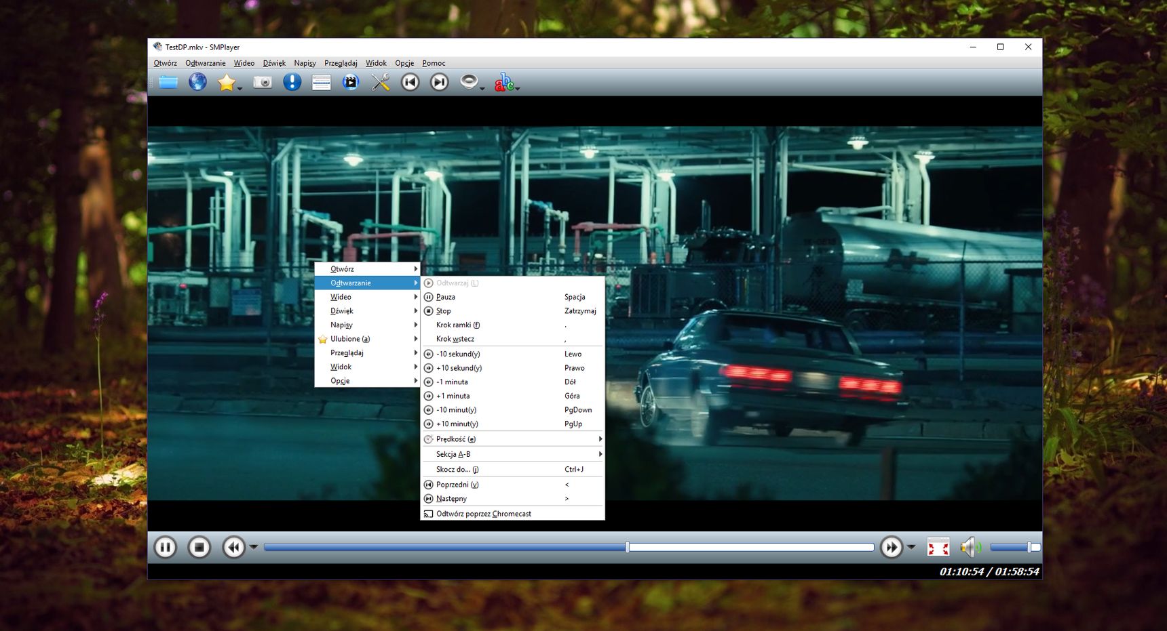Take a screenshot with the camera icon
The image size is (1167, 631).
263,83
